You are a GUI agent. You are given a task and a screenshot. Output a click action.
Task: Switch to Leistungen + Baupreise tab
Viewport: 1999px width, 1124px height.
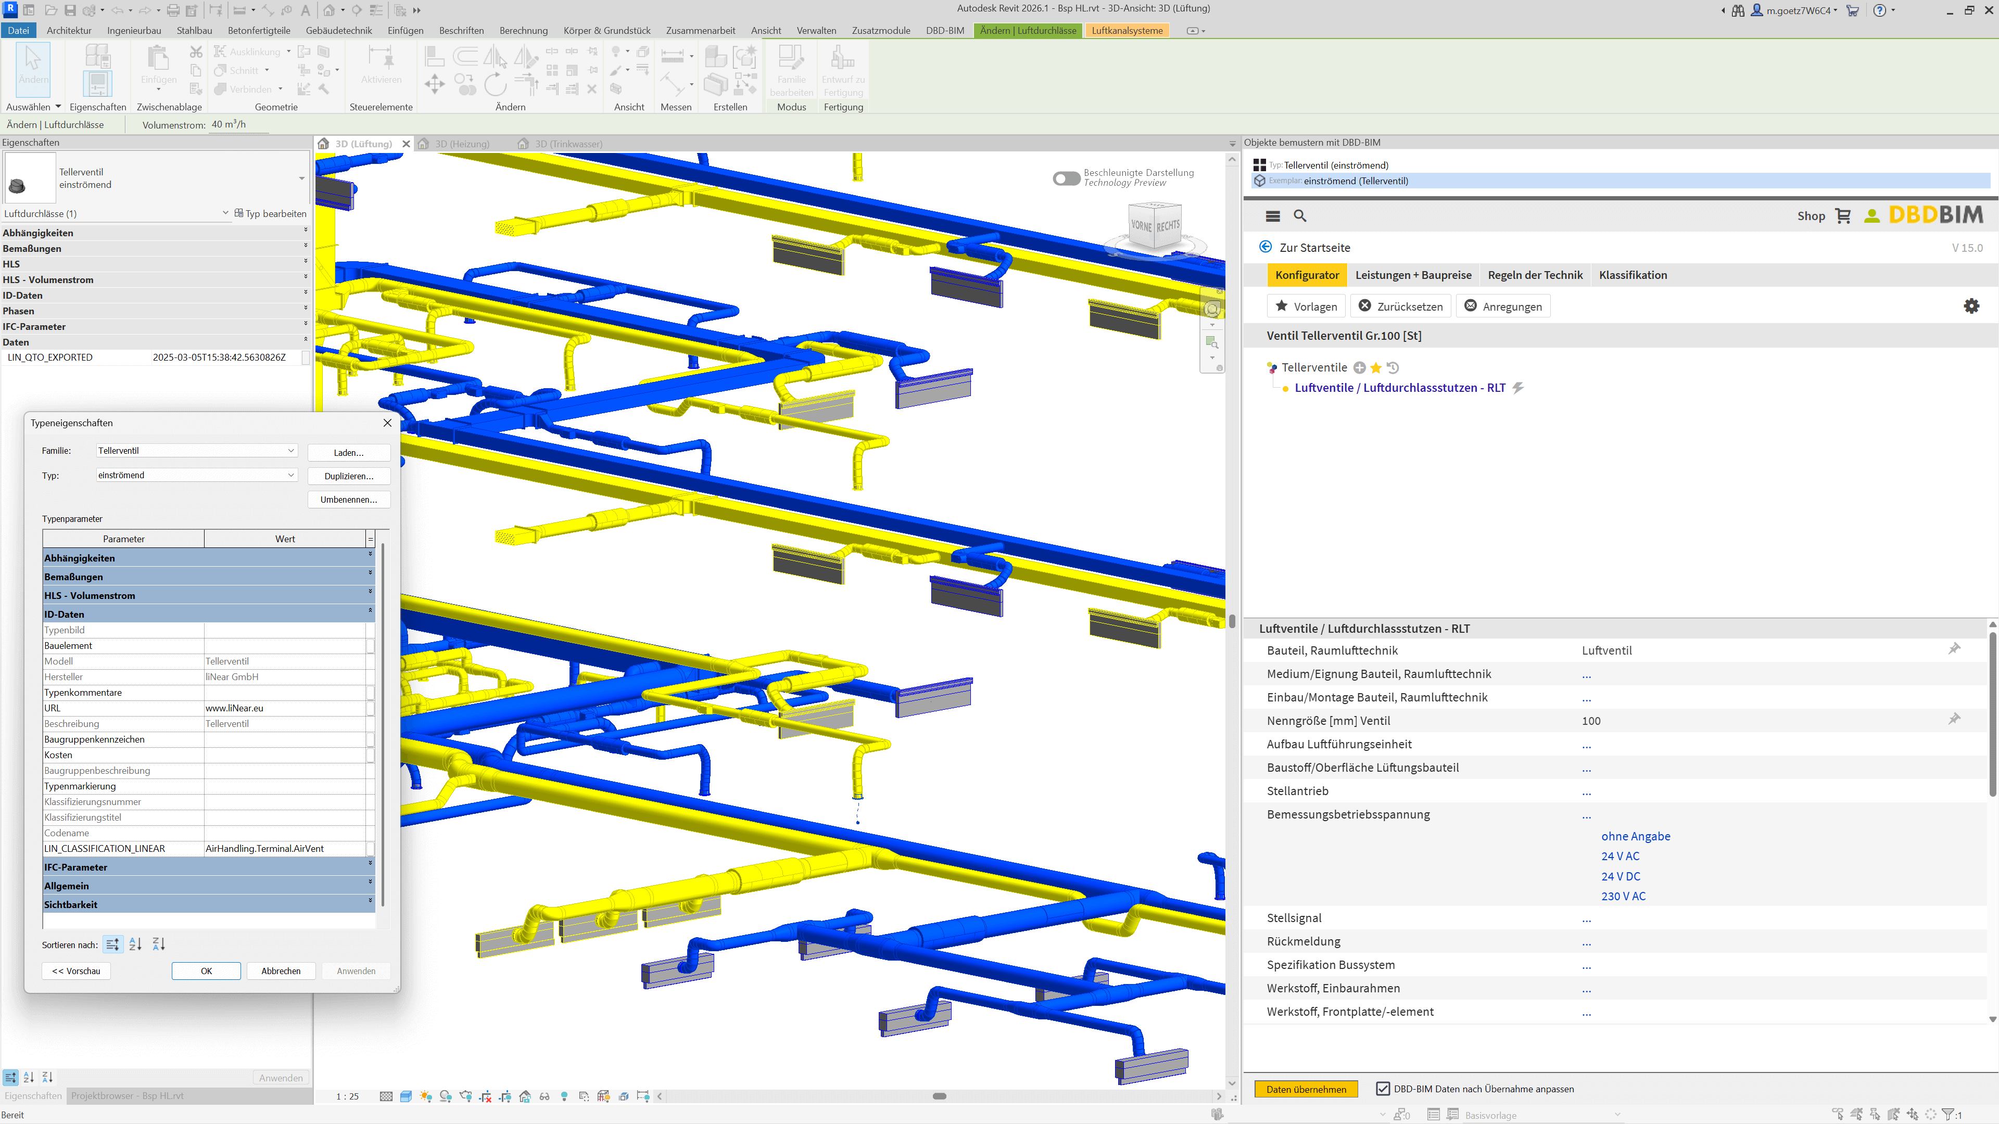pos(1412,275)
